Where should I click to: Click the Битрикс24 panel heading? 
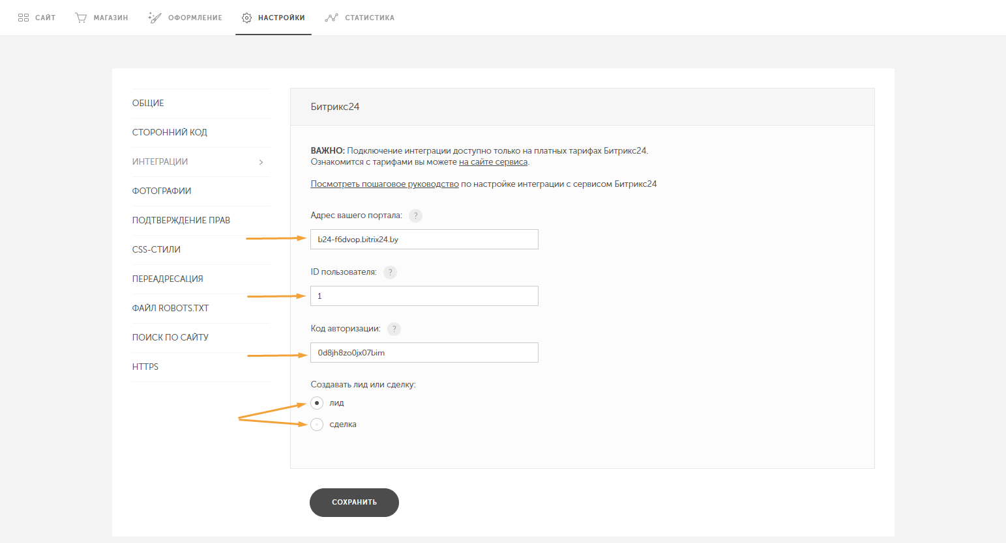point(335,107)
